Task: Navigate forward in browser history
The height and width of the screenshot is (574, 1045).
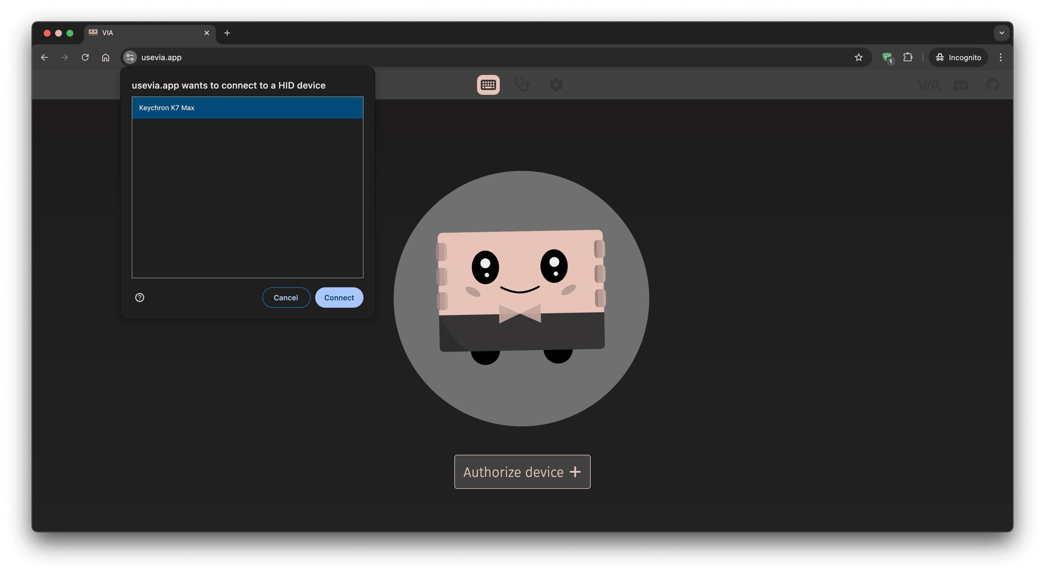Action: point(64,57)
